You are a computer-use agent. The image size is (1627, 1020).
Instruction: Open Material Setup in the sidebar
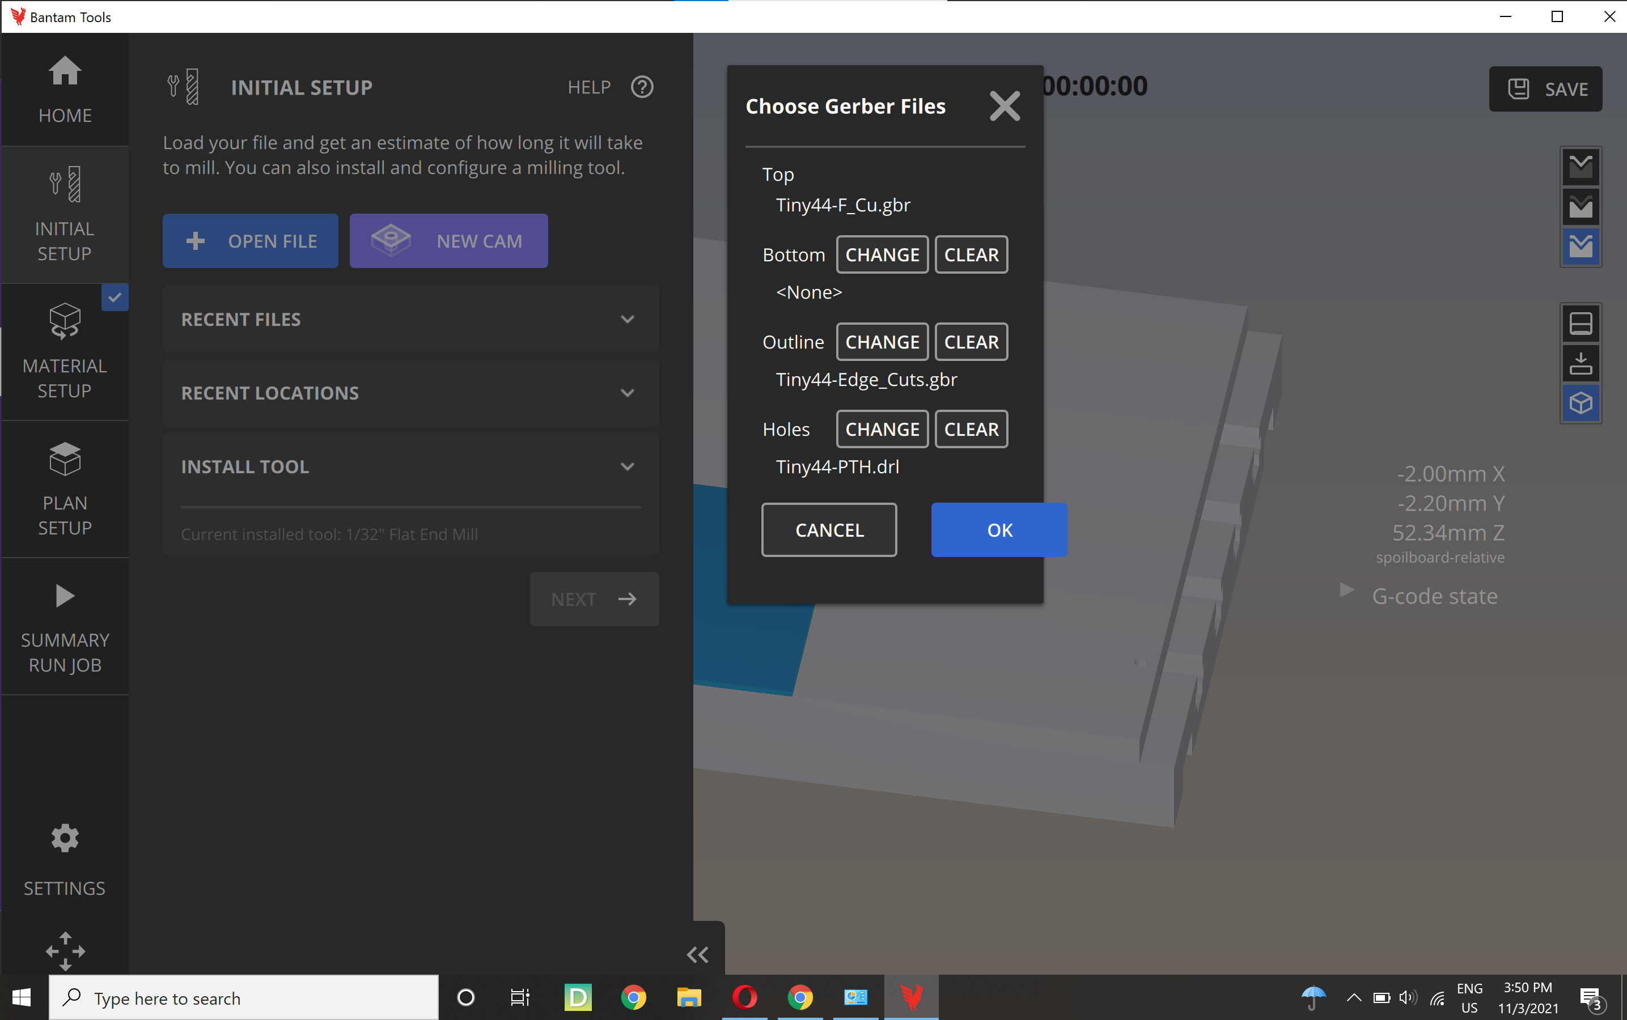65,351
